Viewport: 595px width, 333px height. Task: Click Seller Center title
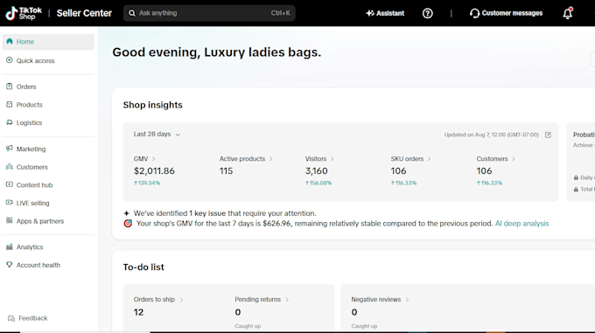click(x=84, y=13)
